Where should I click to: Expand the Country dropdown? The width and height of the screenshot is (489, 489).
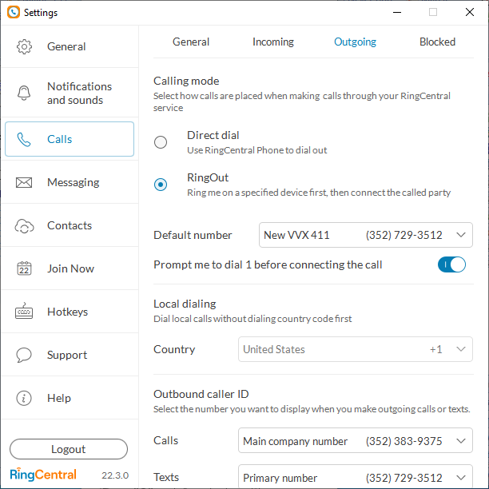355,349
